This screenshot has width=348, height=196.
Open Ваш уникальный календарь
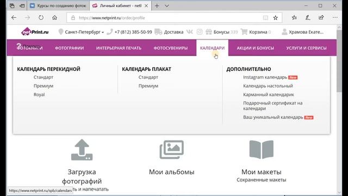273,117
